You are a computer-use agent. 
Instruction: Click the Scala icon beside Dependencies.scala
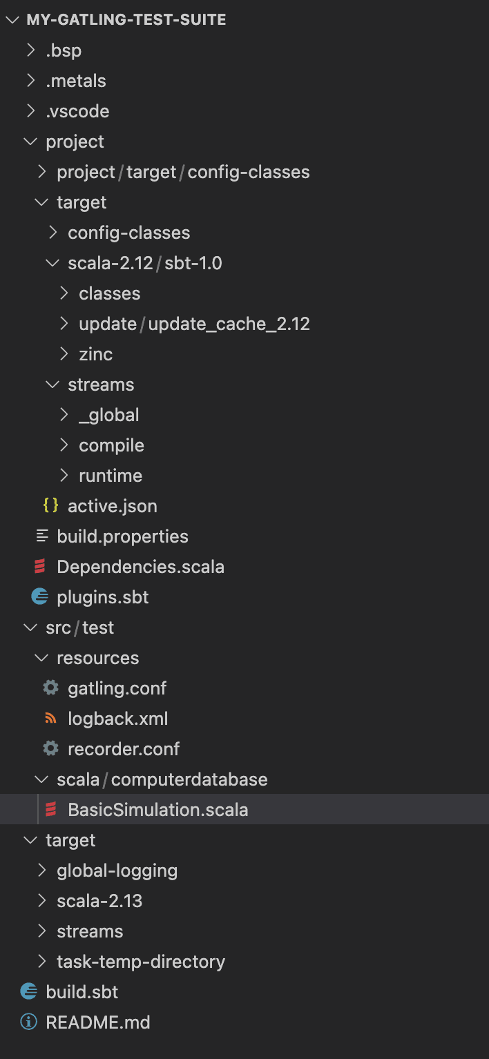point(39,566)
